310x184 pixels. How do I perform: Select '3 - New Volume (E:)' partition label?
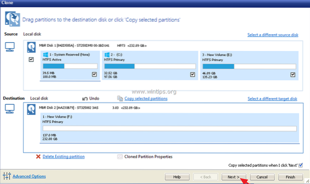217,55
